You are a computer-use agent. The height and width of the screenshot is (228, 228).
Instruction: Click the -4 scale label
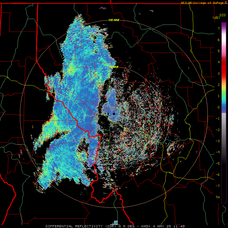(218, 152)
